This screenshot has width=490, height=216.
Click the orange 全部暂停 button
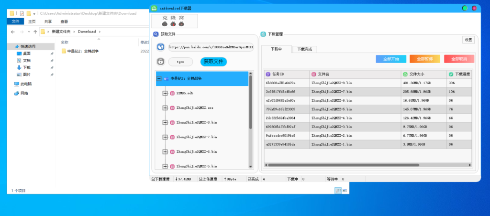coord(424,59)
